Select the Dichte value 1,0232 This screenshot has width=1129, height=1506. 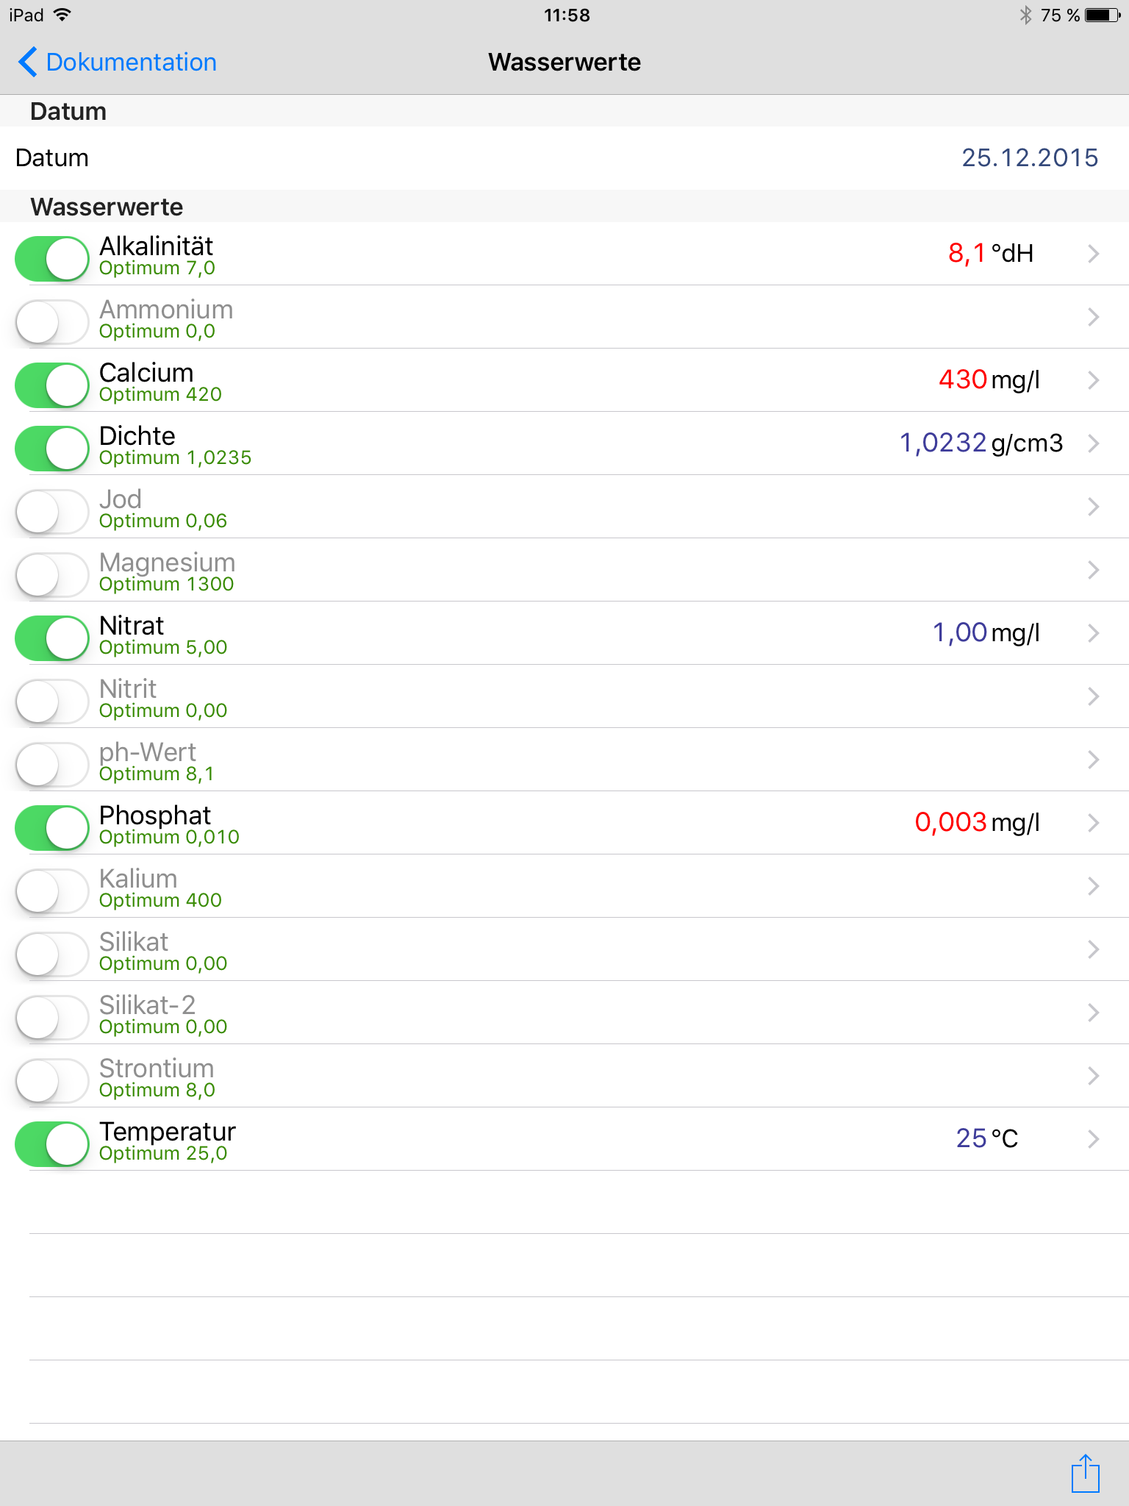(x=943, y=443)
